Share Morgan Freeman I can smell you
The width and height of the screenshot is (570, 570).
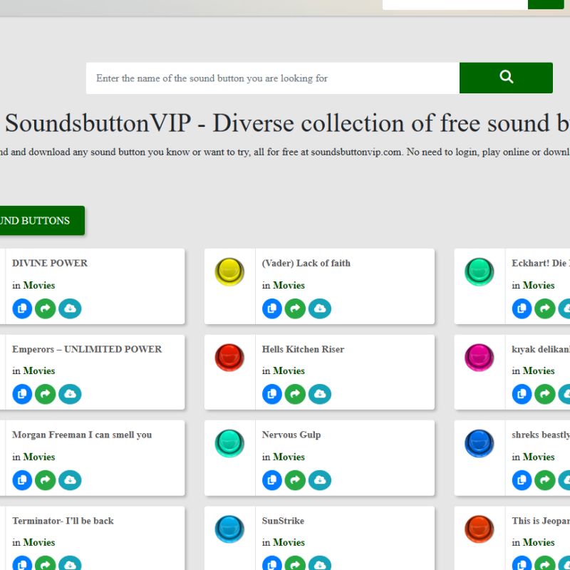45,480
